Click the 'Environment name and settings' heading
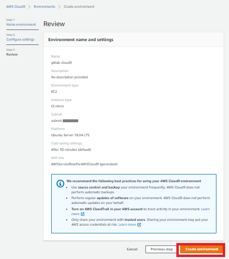 [x=81, y=40]
